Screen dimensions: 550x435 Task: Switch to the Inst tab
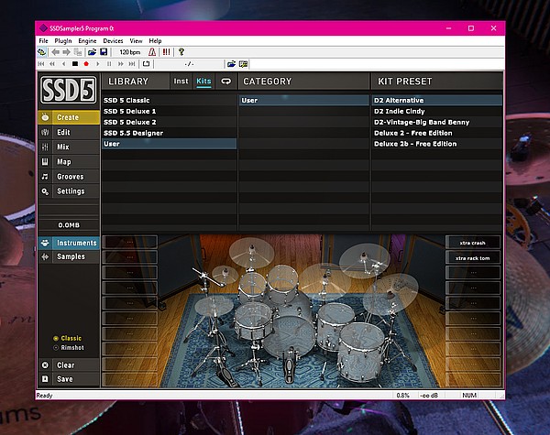point(181,82)
